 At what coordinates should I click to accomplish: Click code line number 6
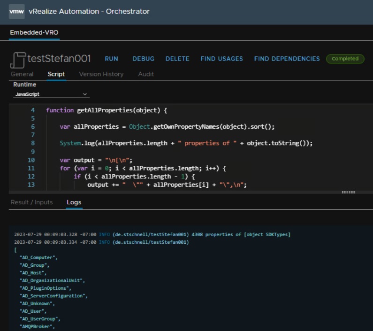click(x=33, y=127)
